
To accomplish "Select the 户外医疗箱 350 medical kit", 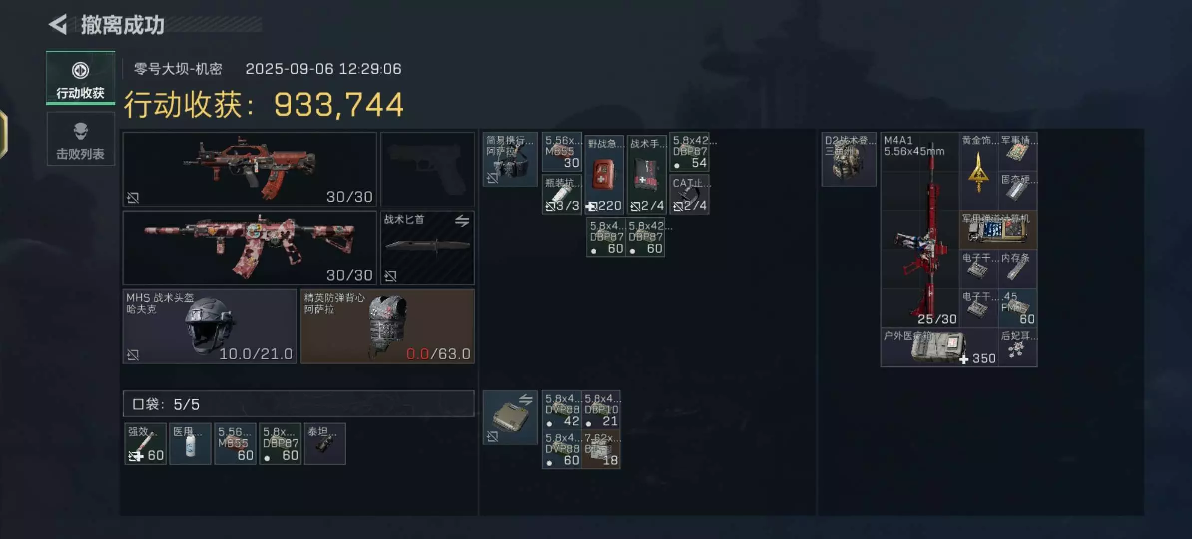I will click(x=939, y=347).
